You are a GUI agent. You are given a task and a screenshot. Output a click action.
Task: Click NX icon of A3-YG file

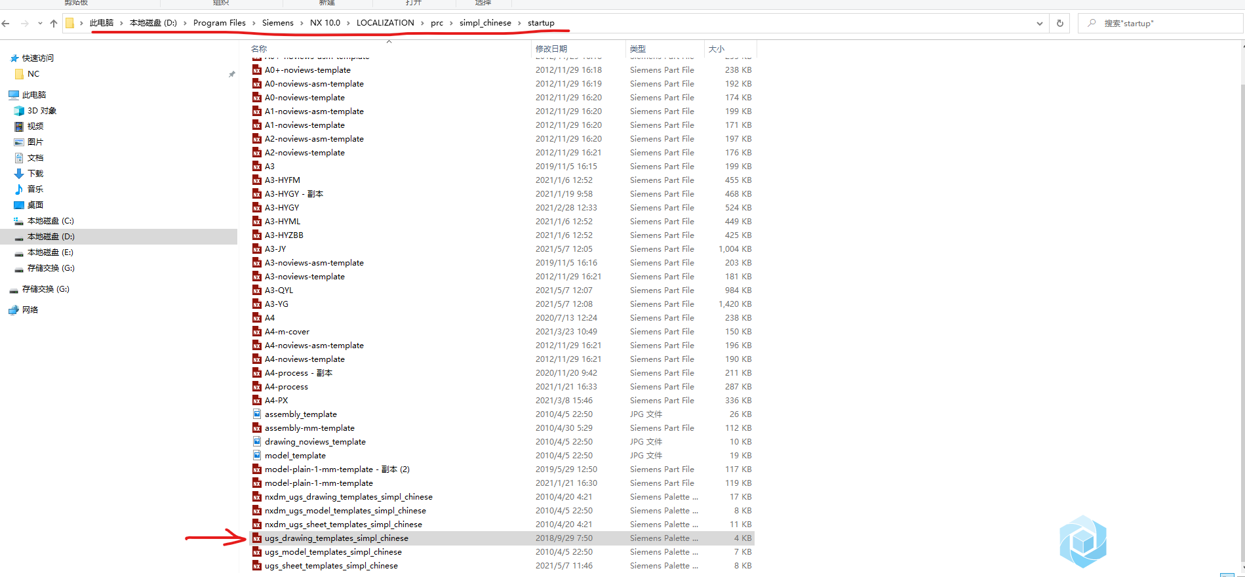pos(257,304)
